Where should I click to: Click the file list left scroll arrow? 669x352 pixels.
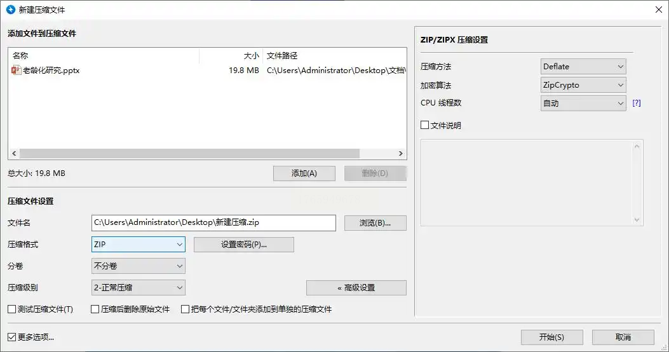tap(14, 153)
